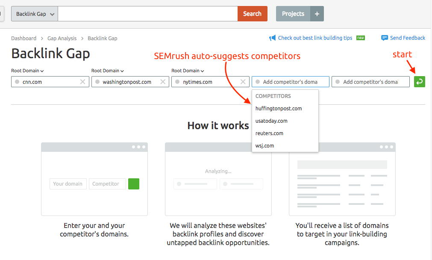Click the orange Search button
The height and width of the screenshot is (260, 432).
[253, 14]
